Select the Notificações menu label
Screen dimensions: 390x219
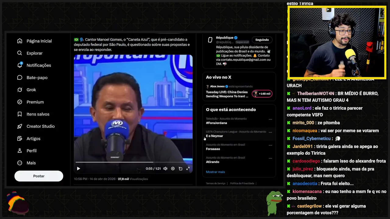coord(39,65)
